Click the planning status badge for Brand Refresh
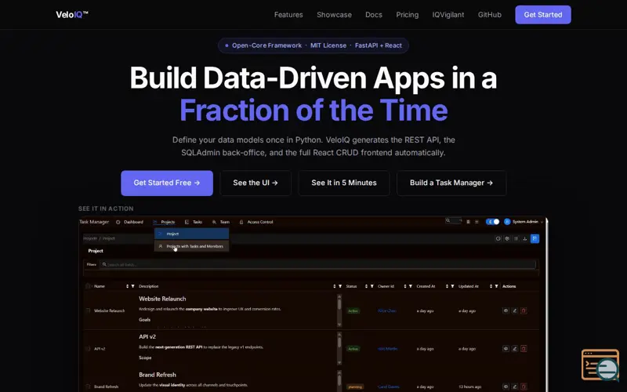The height and width of the screenshot is (392, 627). click(x=355, y=387)
